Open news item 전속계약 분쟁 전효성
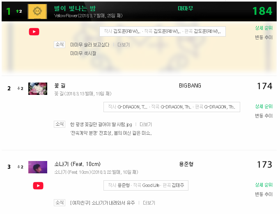The image size is (280, 214). (x=111, y=133)
